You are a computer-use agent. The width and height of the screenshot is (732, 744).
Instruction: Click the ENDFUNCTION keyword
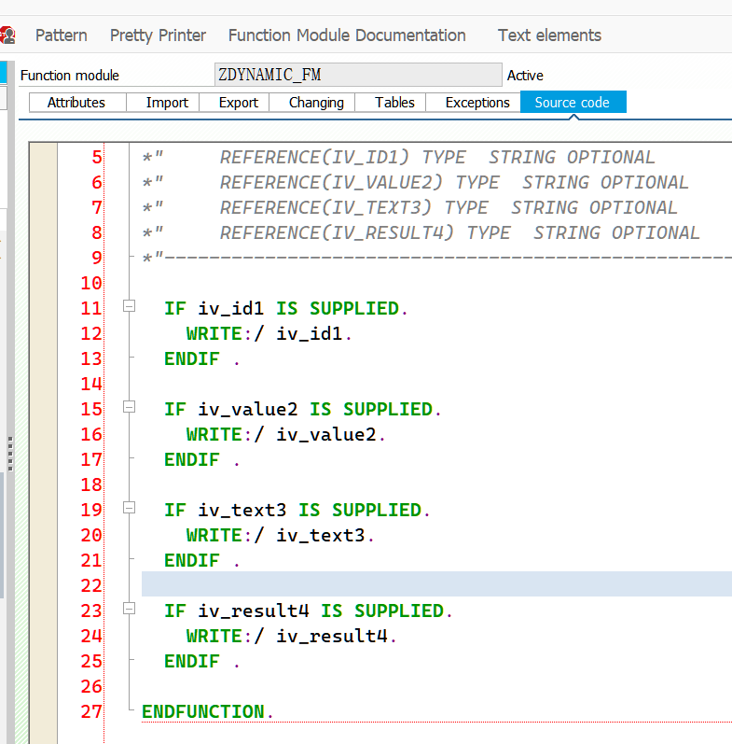pyautogui.click(x=203, y=711)
